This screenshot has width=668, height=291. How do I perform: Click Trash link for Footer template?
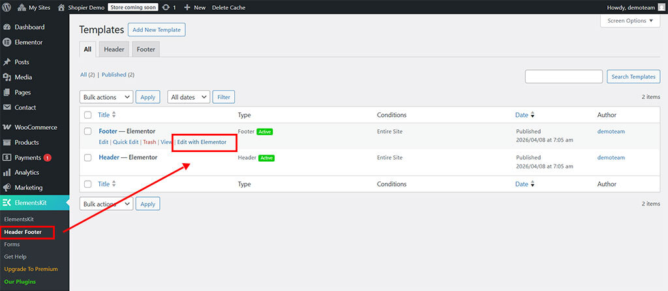pyautogui.click(x=149, y=142)
